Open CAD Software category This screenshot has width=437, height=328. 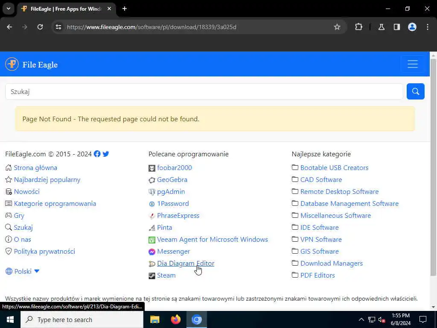321,180
